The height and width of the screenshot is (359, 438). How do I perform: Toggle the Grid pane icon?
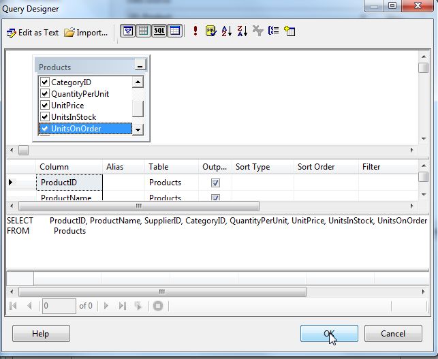coord(143,31)
